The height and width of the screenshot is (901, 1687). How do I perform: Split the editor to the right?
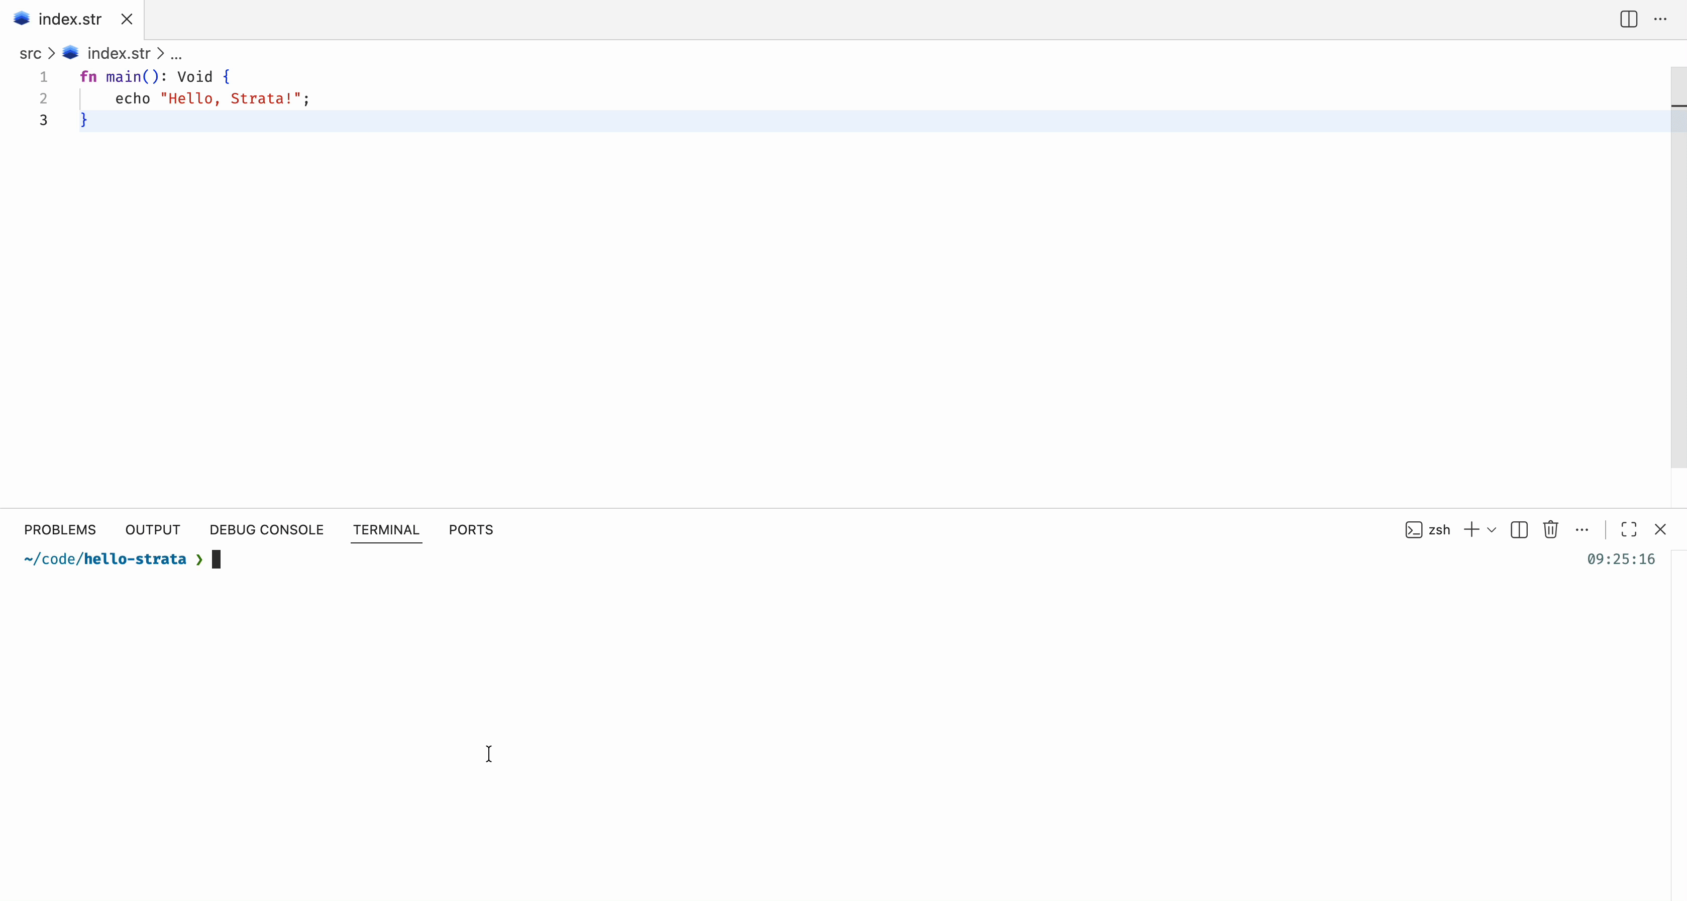(1628, 19)
